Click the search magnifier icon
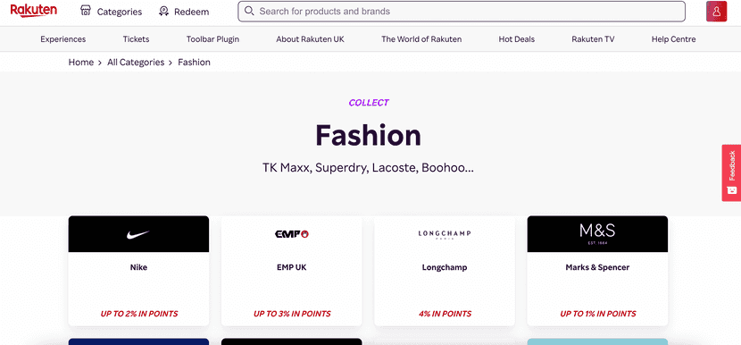 [x=249, y=11]
